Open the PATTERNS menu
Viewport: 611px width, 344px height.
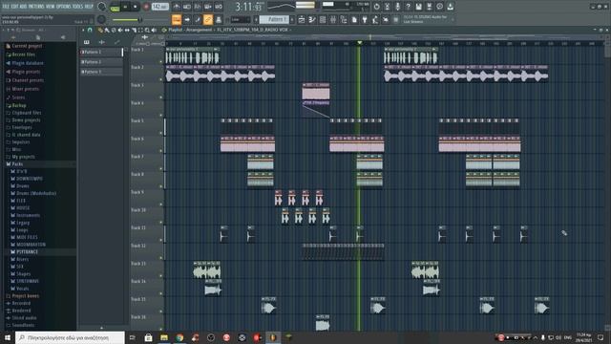[x=36, y=7]
